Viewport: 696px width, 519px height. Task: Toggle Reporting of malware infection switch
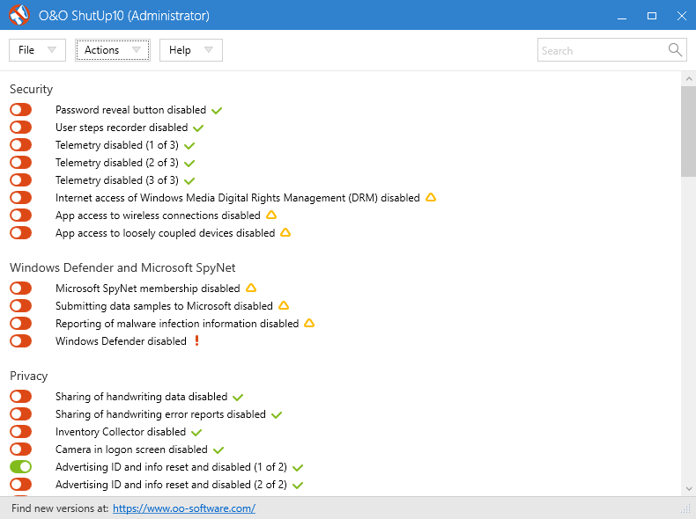point(21,323)
